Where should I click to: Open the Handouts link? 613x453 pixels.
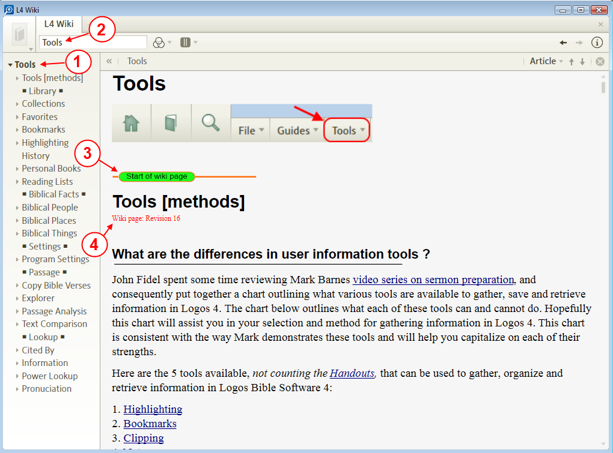(352, 373)
